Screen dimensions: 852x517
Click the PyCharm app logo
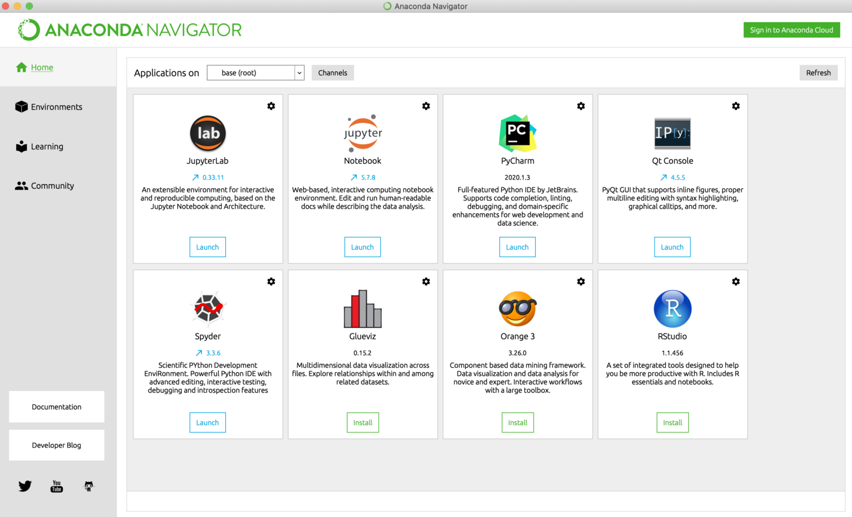(518, 133)
